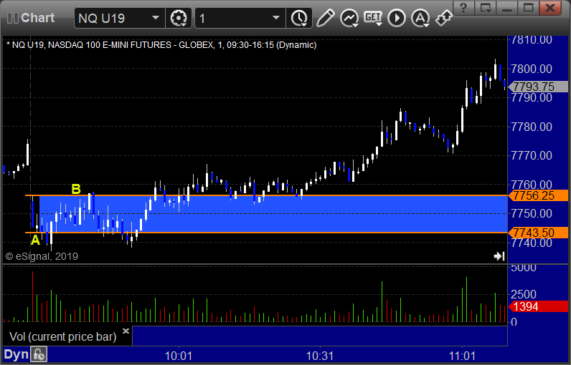
Task: Click the 10:01 time axis label
Action: (x=179, y=356)
